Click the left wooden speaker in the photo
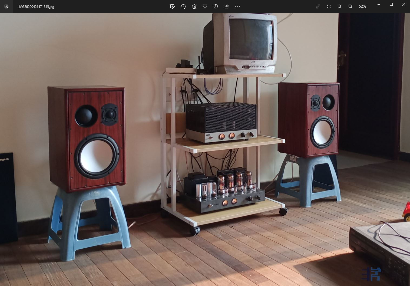Viewport: 410px width, 286px height. click(x=87, y=138)
